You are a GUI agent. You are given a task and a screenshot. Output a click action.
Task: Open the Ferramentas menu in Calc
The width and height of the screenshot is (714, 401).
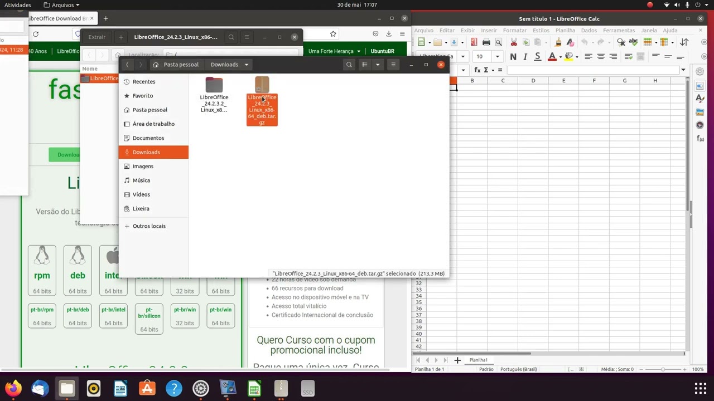pyautogui.click(x=619, y=30)
